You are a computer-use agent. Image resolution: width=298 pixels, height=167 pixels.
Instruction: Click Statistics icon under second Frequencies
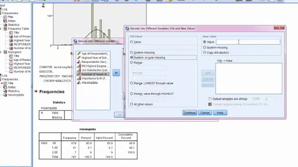tap(5, 91)
